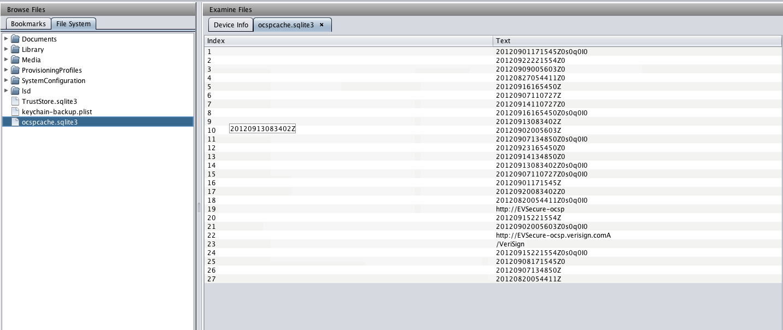Expand the Library folder disclosure triangle
The width and height of the screenshot is (783, 330).
pos(6,49)
